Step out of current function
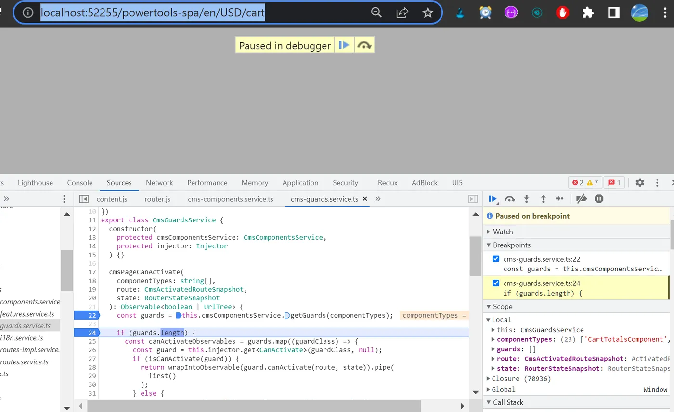Screen dimensions: 674x412 tap(543, 199)
